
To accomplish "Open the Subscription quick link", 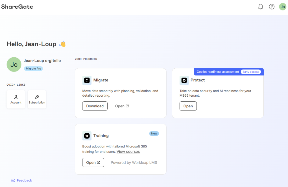I will point(37,99).
